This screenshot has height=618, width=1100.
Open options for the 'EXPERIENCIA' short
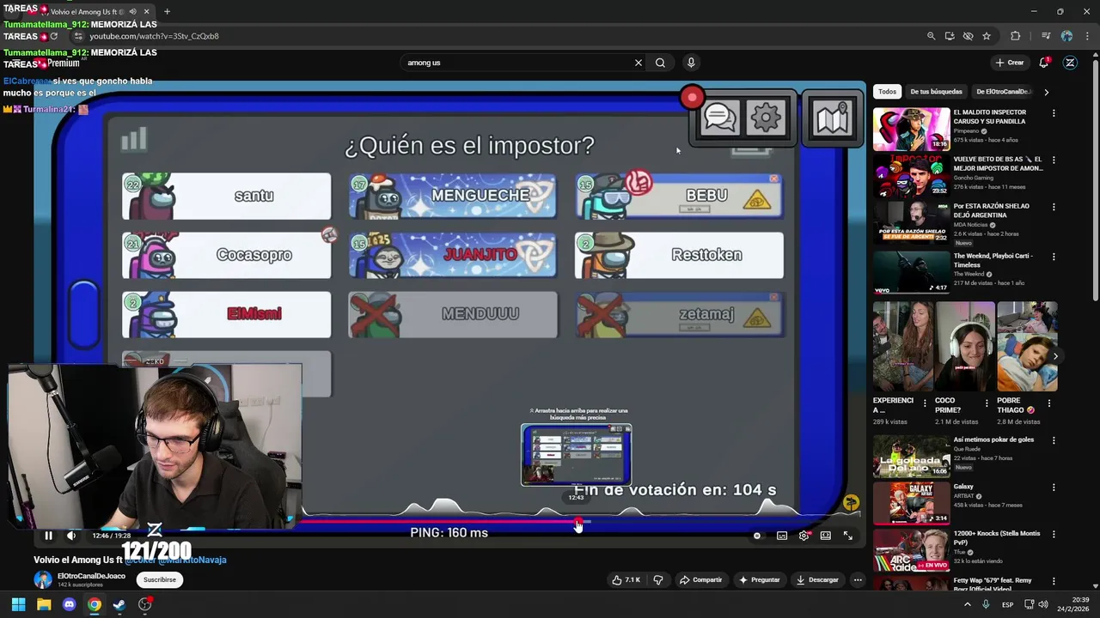(925, 403)
